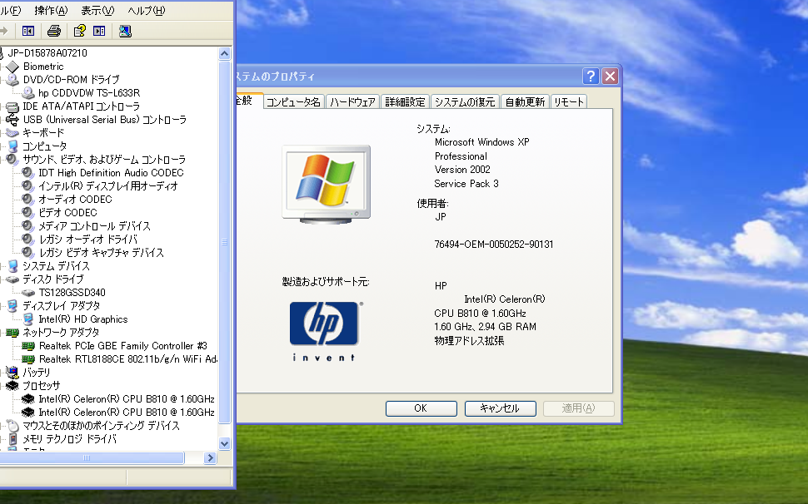Viewport: 808px width, 504px height.
Task: Select IDE ATA/ATAPI コントローラ category
Action: [82, 106]
